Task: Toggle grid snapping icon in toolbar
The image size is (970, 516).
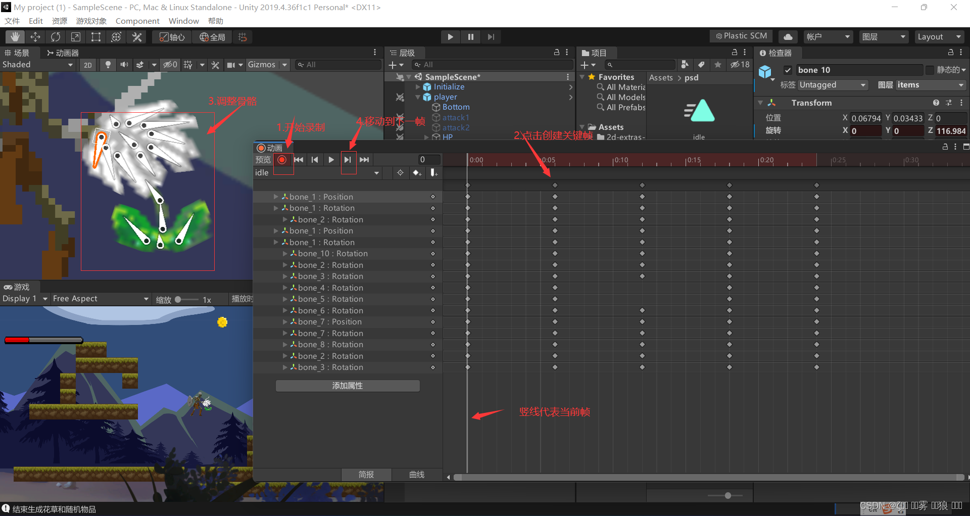Action: [243, 37]
